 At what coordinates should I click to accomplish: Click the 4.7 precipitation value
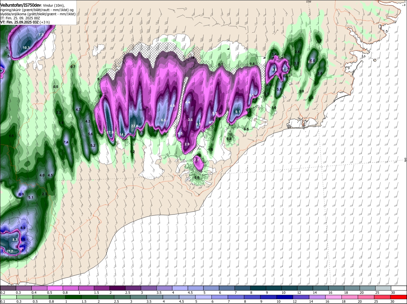(78, 109)
